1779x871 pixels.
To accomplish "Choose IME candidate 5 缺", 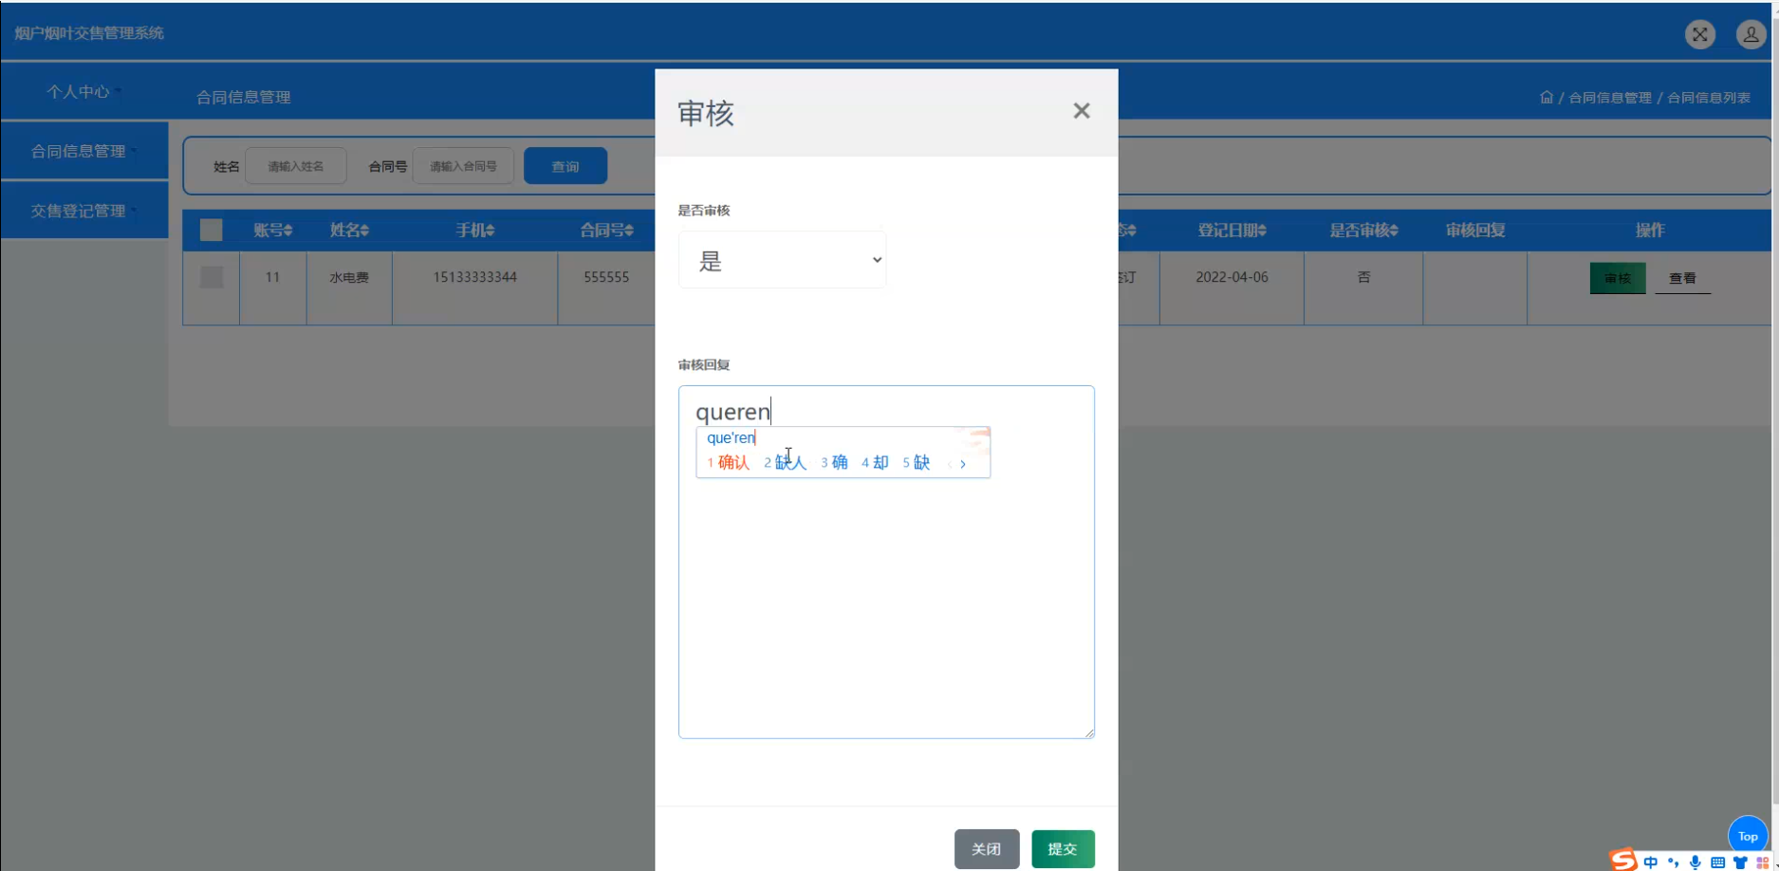I will tap(917, 463).
